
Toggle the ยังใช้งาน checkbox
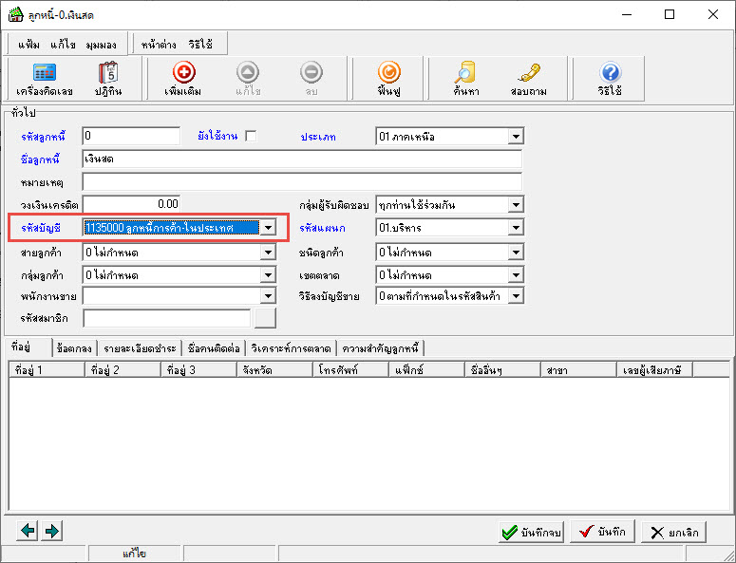251,137
